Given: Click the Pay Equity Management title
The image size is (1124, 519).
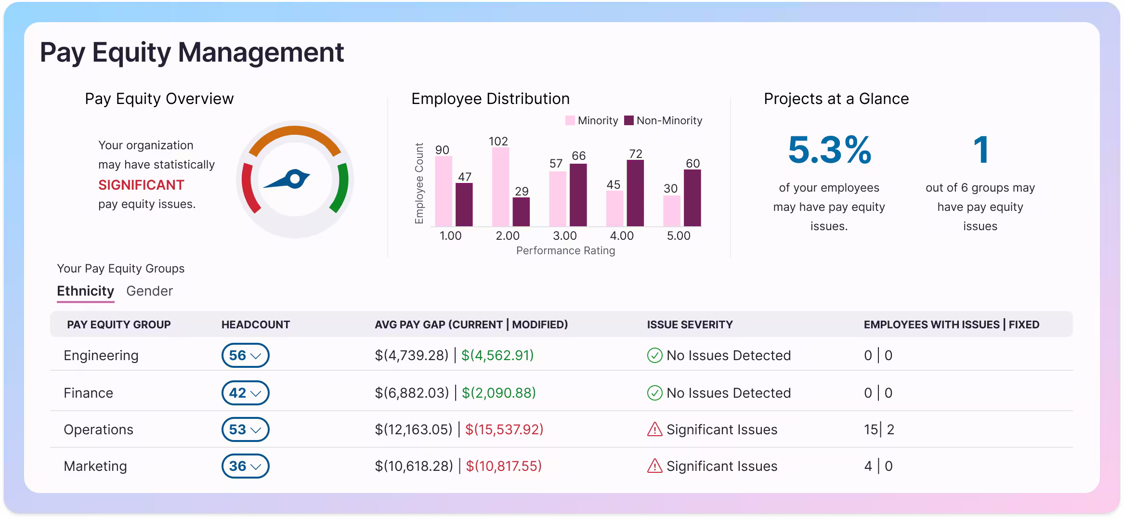Looking at the screenshot, I should pyautogui.click(x=192, y=52).
